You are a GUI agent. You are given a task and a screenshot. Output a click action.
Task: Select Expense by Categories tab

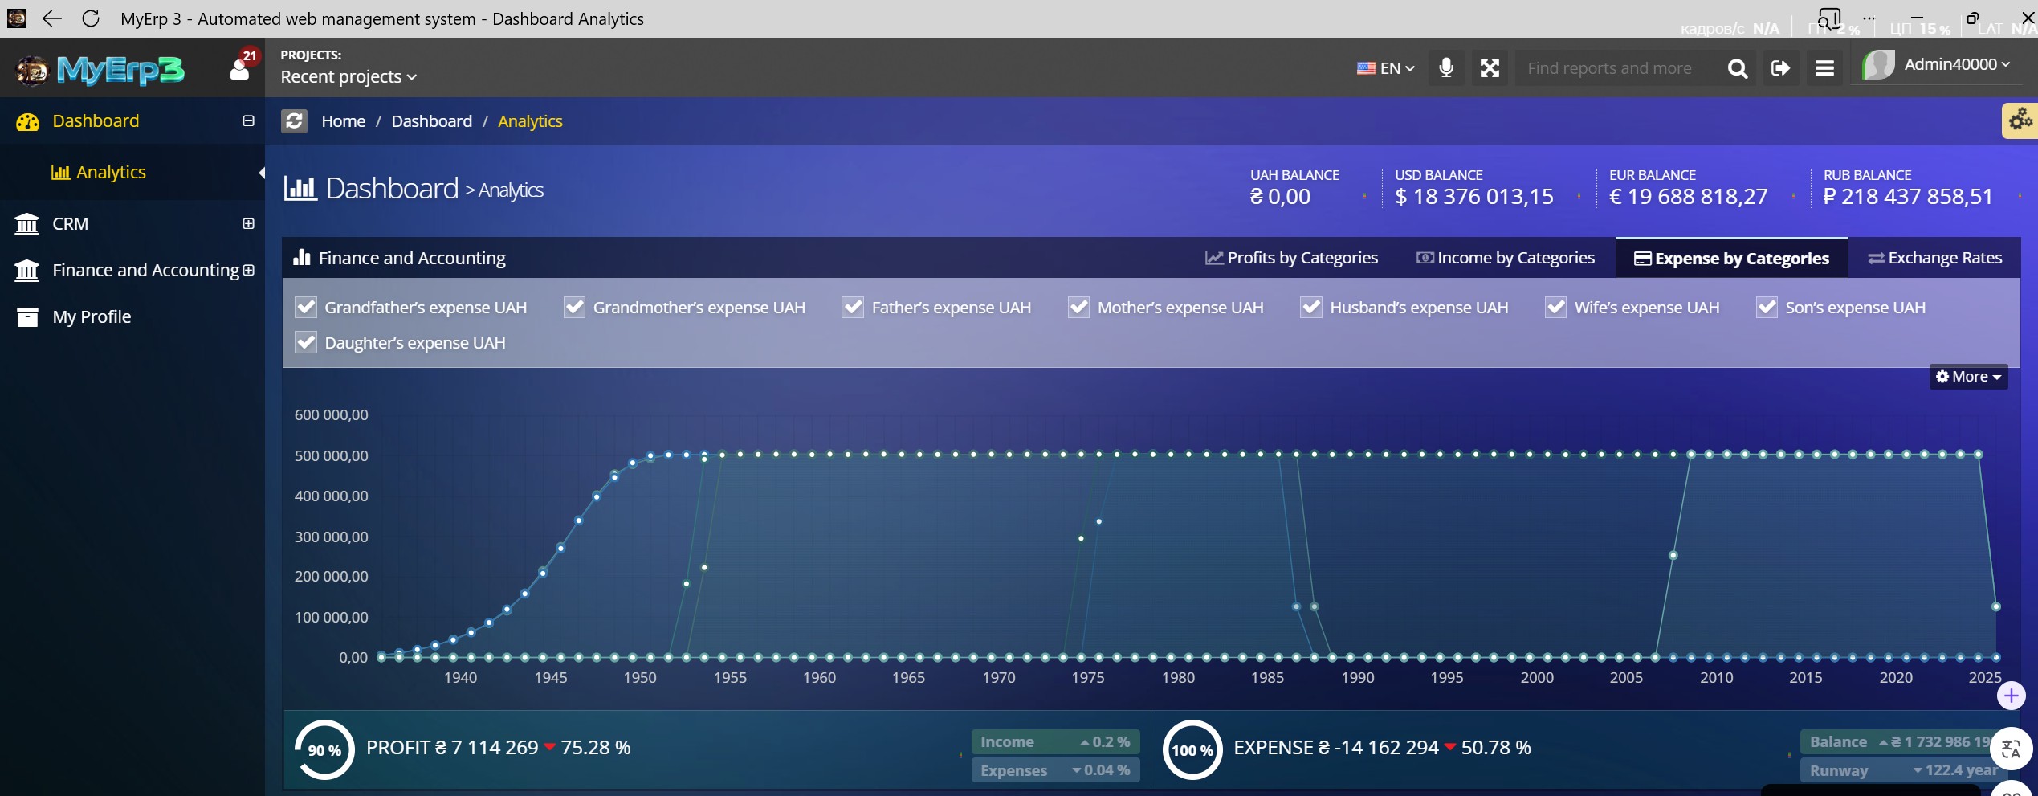pyautogui.click(x=1732, y=259)
